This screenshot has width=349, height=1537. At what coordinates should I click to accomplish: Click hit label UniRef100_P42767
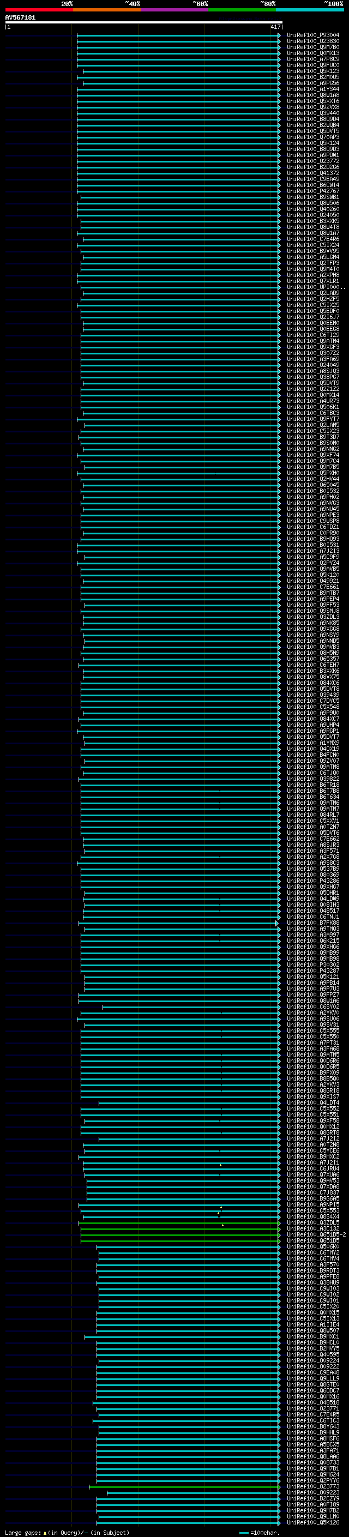coord(312,191)
